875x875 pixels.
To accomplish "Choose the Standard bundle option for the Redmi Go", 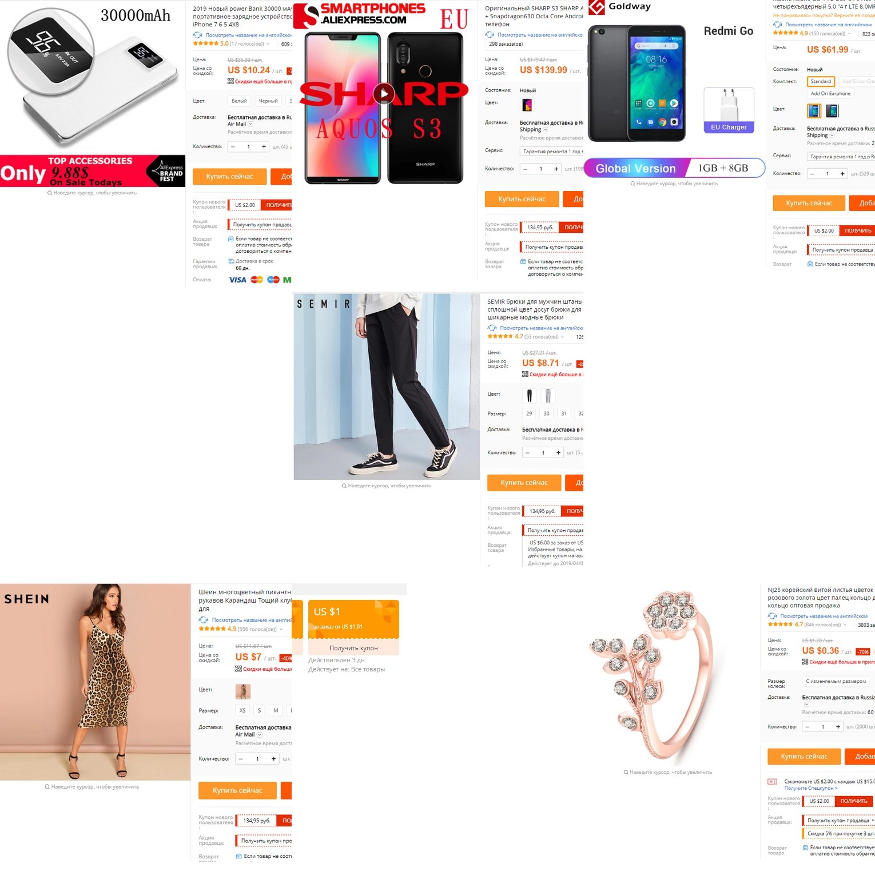I will click(x=821, y=81).
